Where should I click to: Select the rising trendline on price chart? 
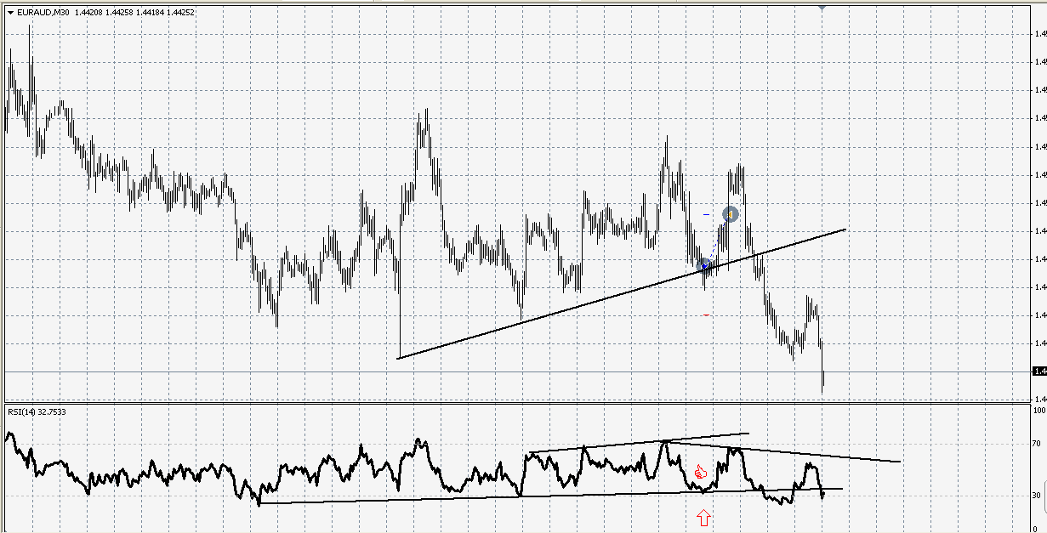pos(622,293)
